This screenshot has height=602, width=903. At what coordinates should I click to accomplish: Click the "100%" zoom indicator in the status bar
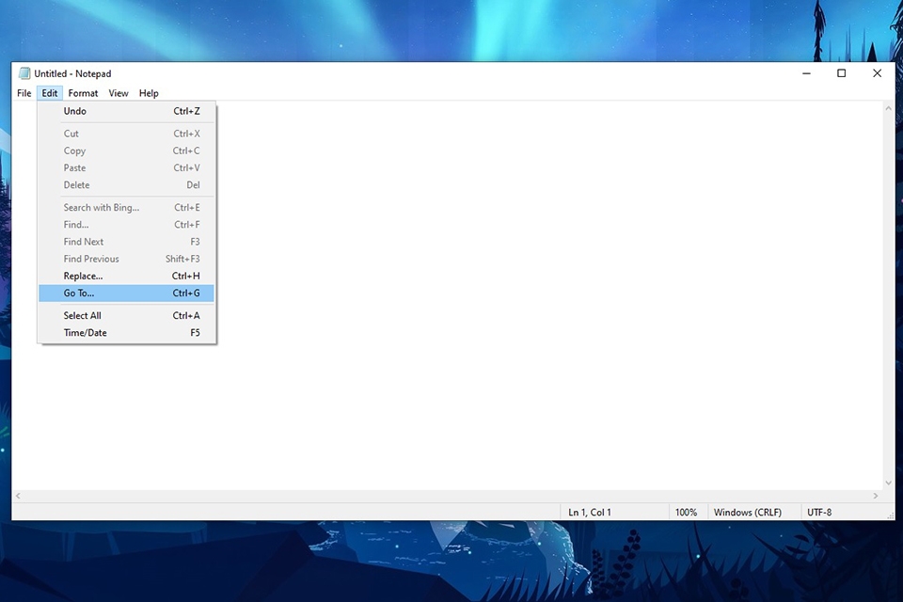pyautogui.click(x=688, y=512)
